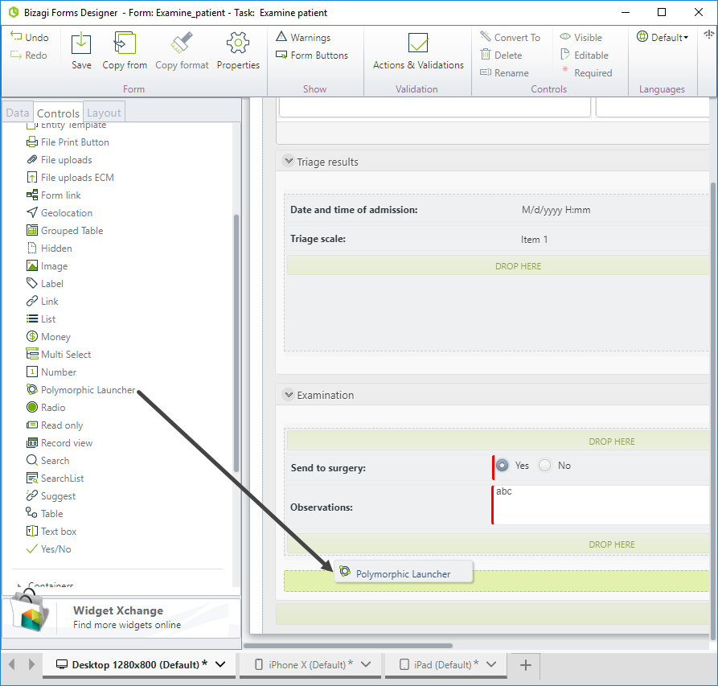This screenshot has width=718, height=686.
Task: Click the Undo icon
Action: [16, 37]
